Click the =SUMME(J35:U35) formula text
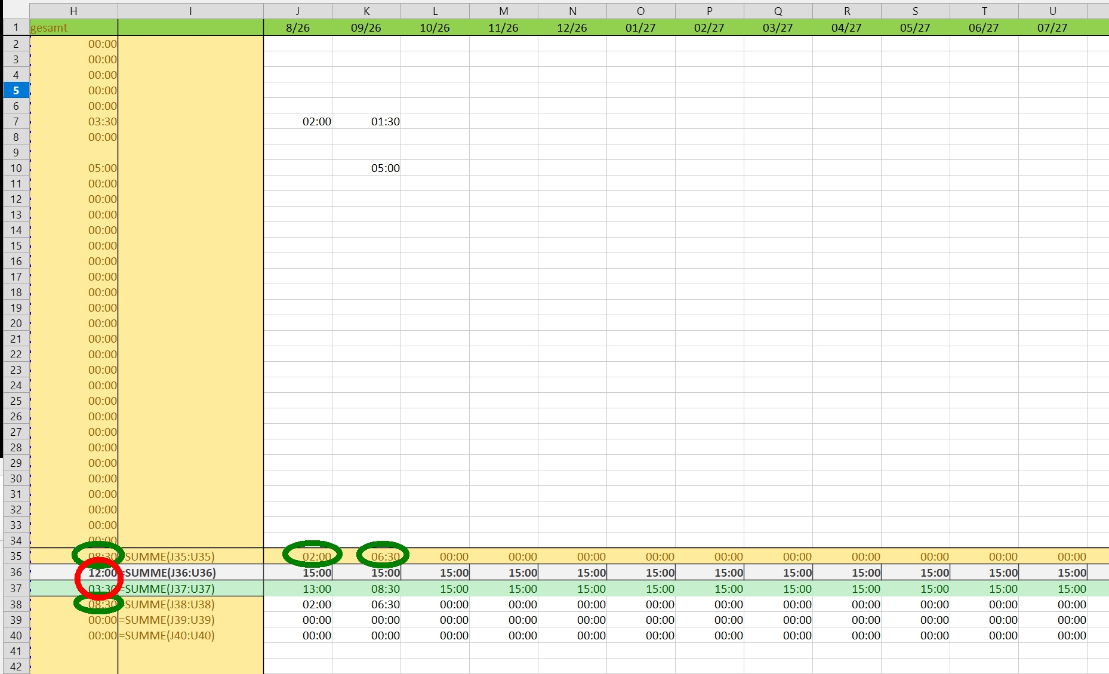 (168, 556)
